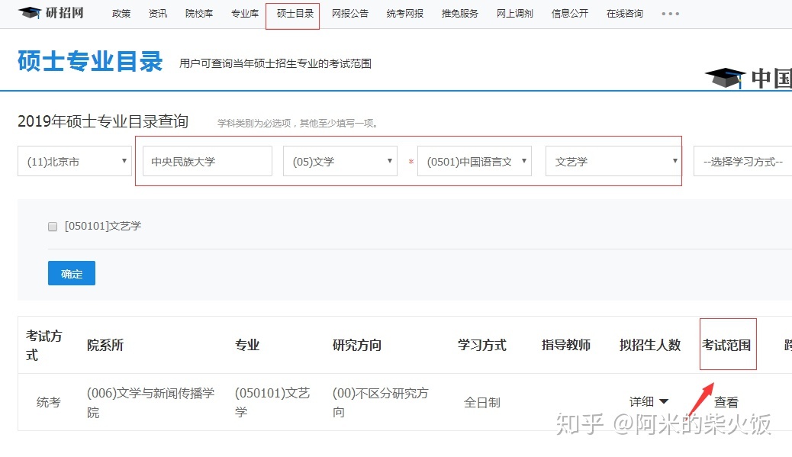Click the 统考网报 navigation item
792x457 pixels.
pyautogui.click(x=405, y=14)
